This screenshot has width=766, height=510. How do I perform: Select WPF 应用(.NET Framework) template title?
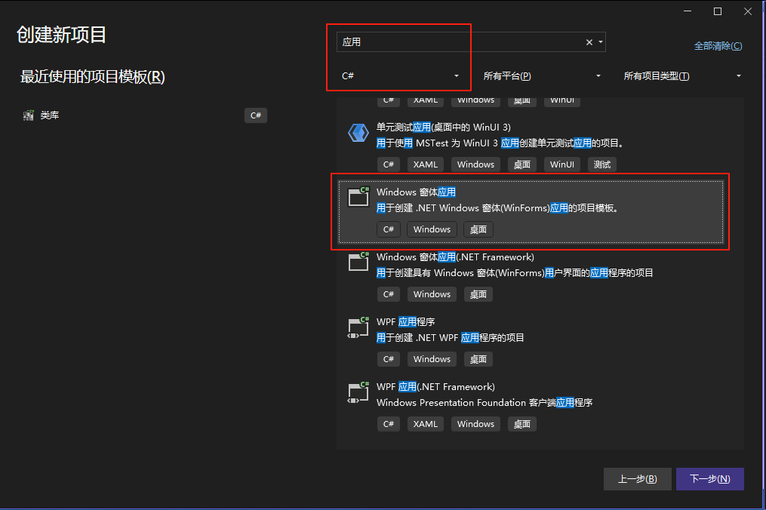435,387
